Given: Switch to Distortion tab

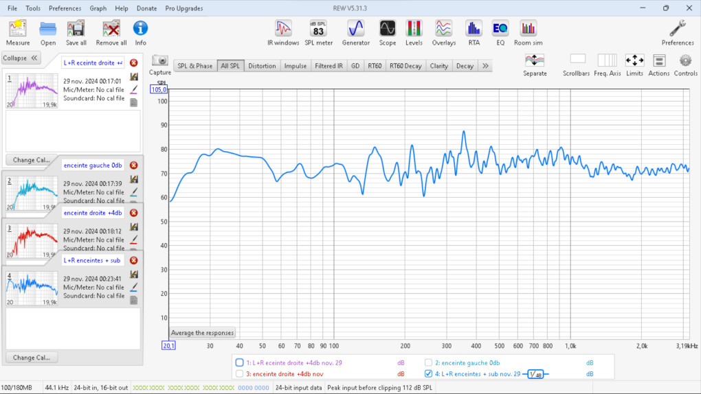Looking at the screenshot, I should tap(262, 66).
